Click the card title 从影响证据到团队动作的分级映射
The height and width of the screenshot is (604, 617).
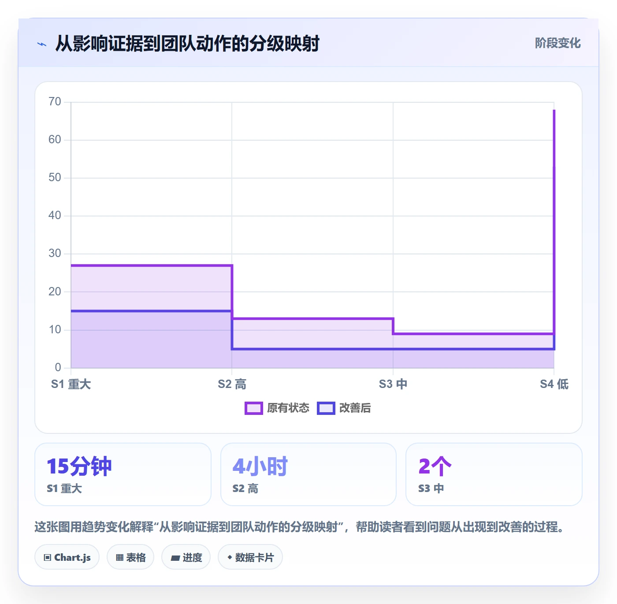[187, 44]
